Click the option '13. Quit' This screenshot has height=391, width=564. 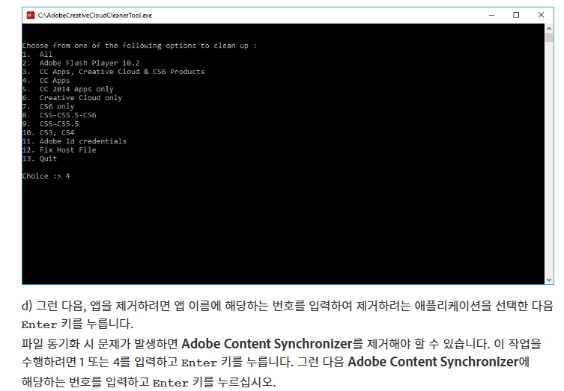point(40,158)
